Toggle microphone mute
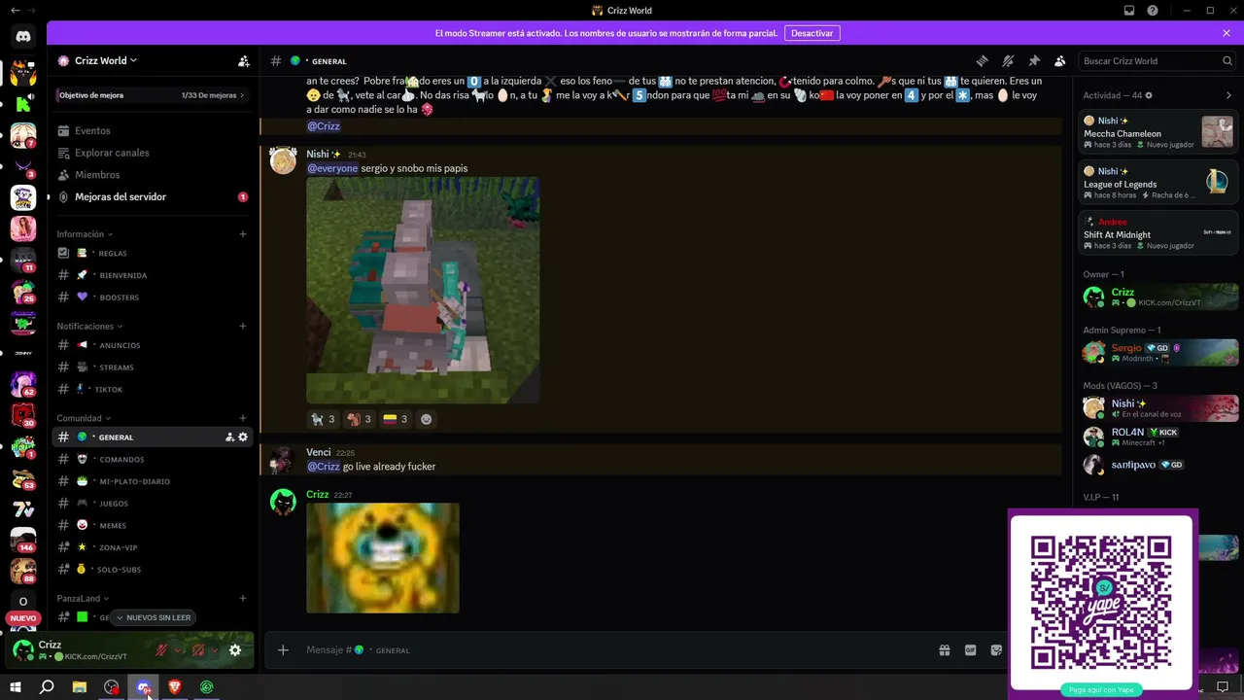 point(161,650)
